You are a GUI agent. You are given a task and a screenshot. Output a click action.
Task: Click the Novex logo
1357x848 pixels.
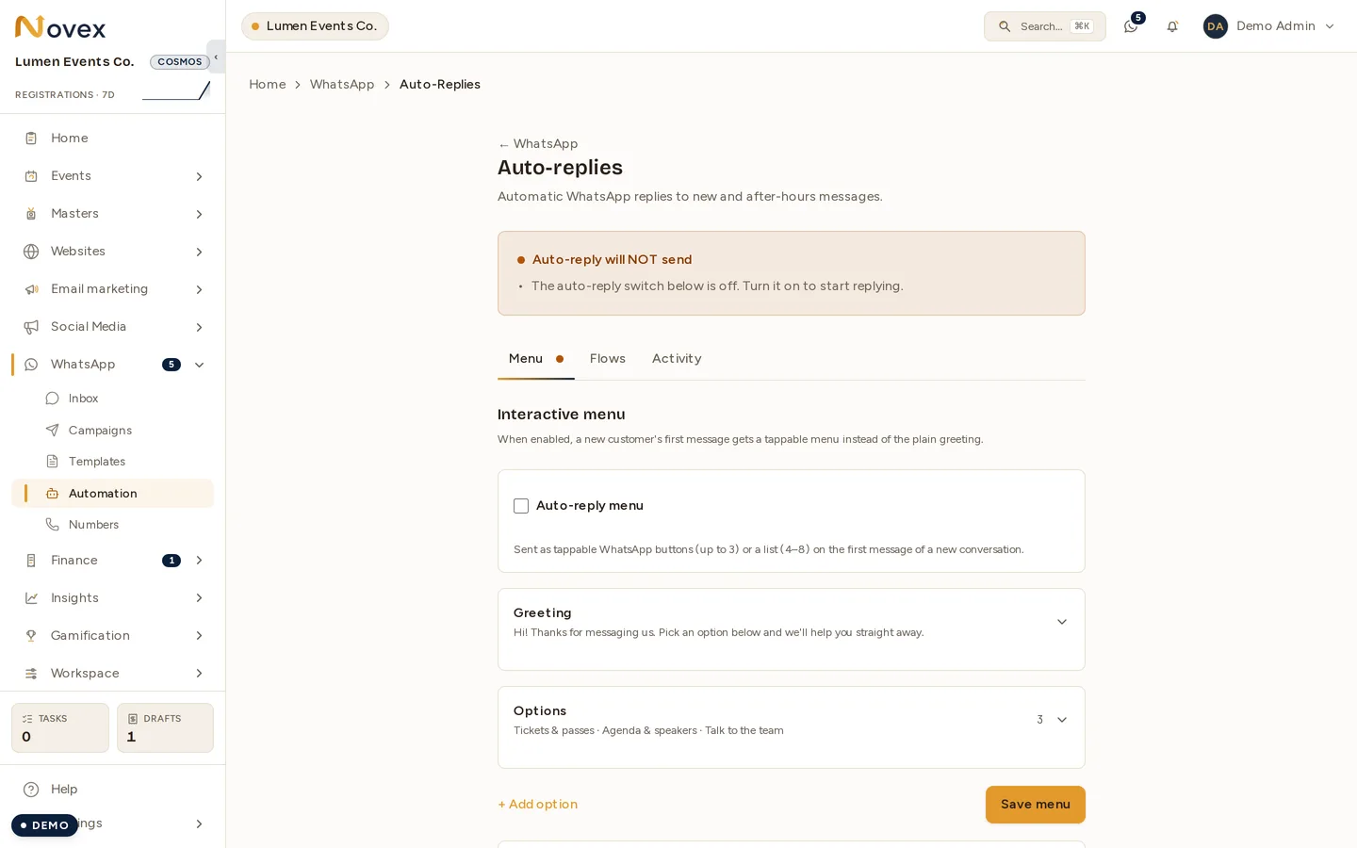[60, 27]
